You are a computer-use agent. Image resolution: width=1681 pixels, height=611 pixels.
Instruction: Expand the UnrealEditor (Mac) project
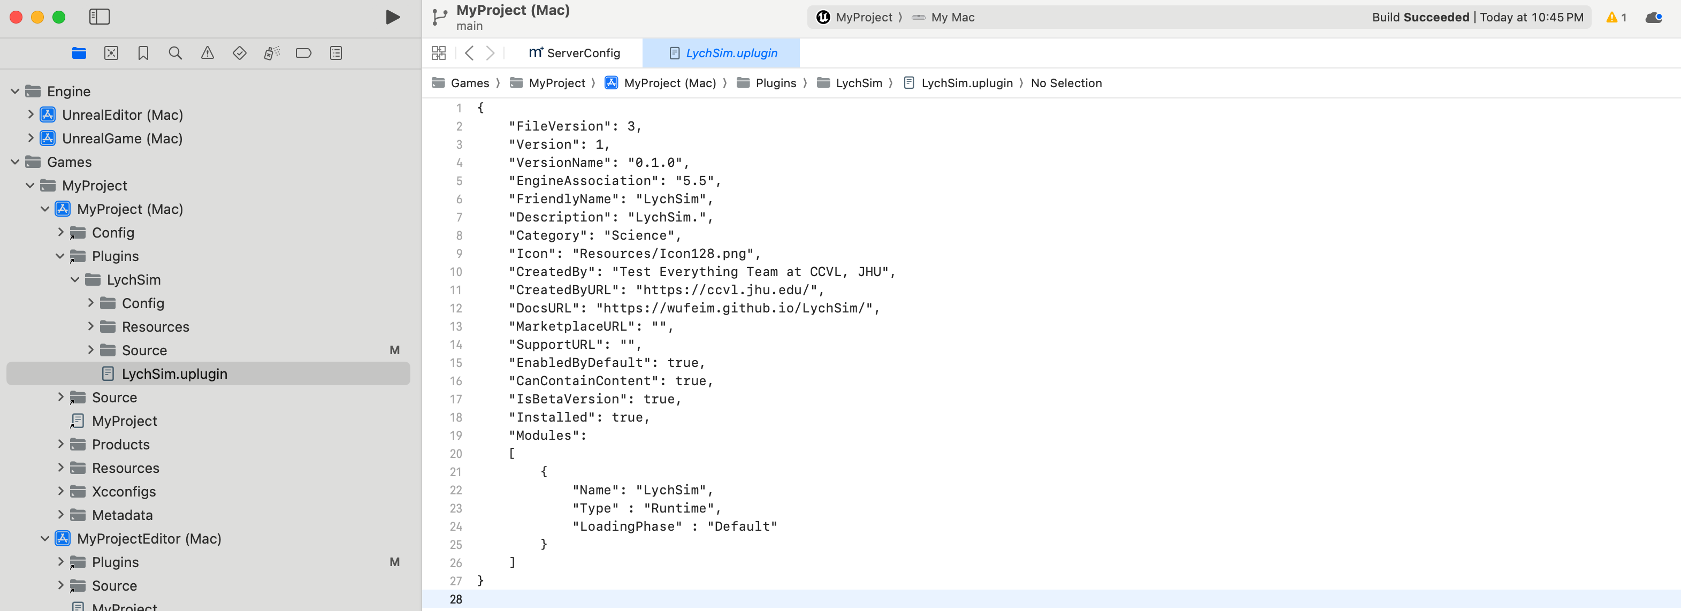[x=30, y=115]
